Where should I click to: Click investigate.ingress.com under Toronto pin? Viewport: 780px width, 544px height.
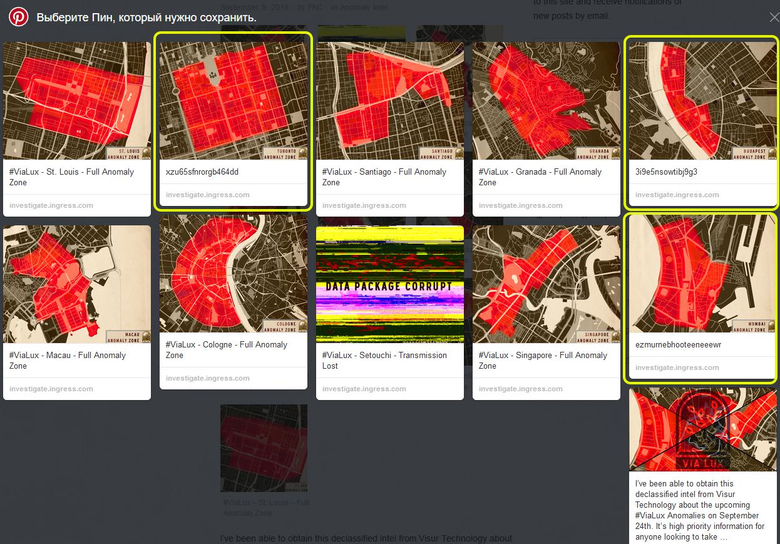[208, 195]
